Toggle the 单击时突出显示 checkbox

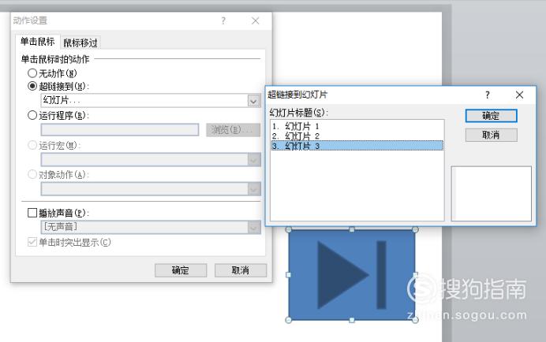(x=32, y=242)
